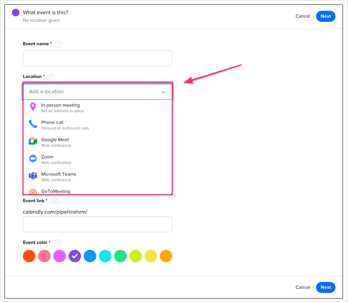The image size is (348, 302).
Task: Select the In-person meeting location icon
Action: pos(33,107)
